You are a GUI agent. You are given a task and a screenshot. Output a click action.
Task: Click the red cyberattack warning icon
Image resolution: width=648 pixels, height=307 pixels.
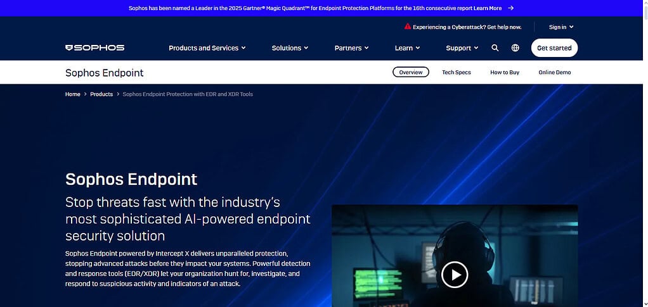pyautogui.click(x=408, y=27)
